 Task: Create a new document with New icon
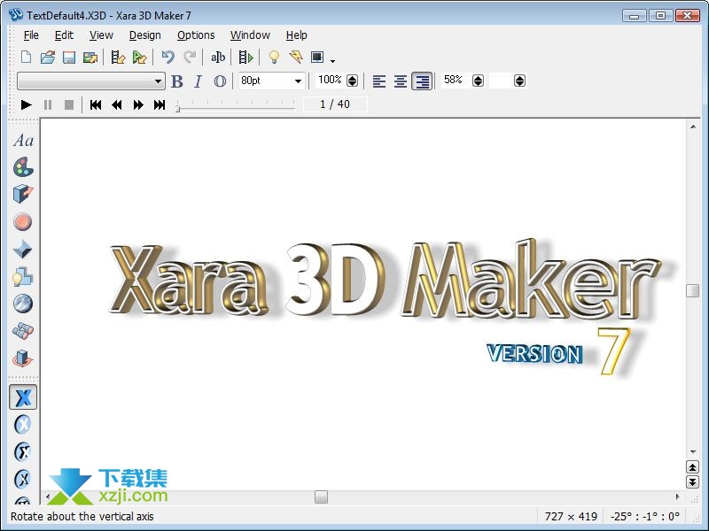[x=27, y=58]
